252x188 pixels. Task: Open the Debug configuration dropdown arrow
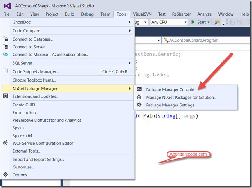(145, 22)
